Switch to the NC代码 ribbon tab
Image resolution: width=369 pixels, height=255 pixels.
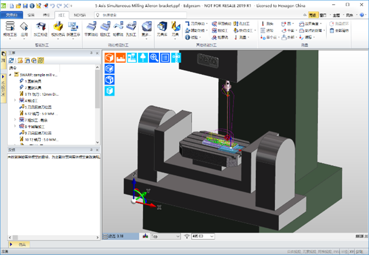point(80,15)
